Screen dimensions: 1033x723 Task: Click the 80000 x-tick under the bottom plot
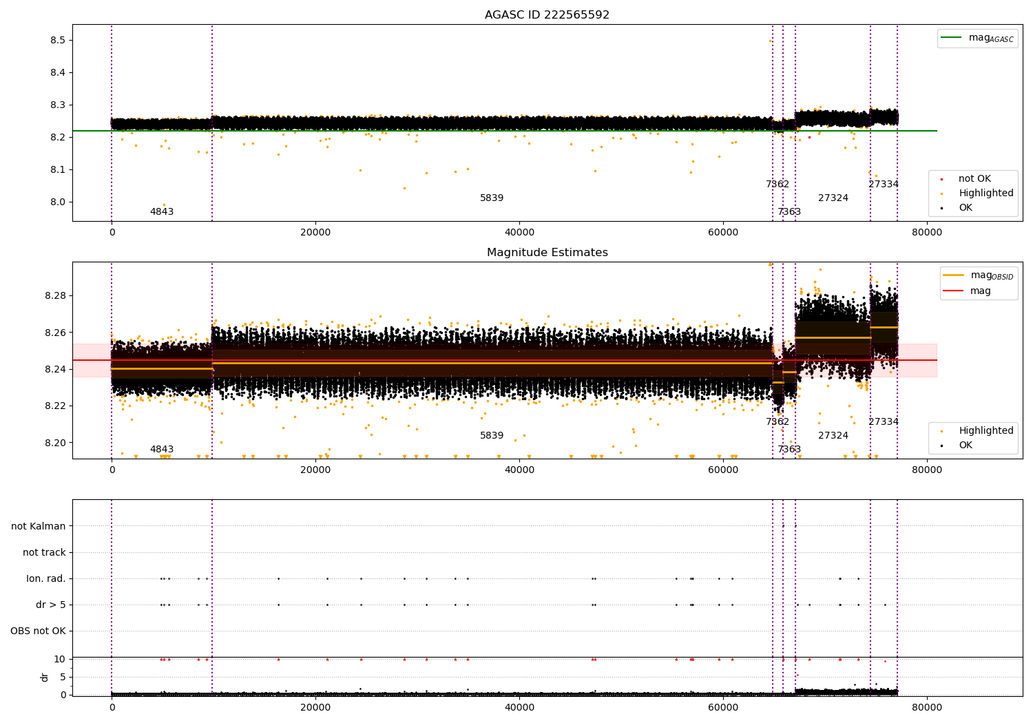[927, 707]
